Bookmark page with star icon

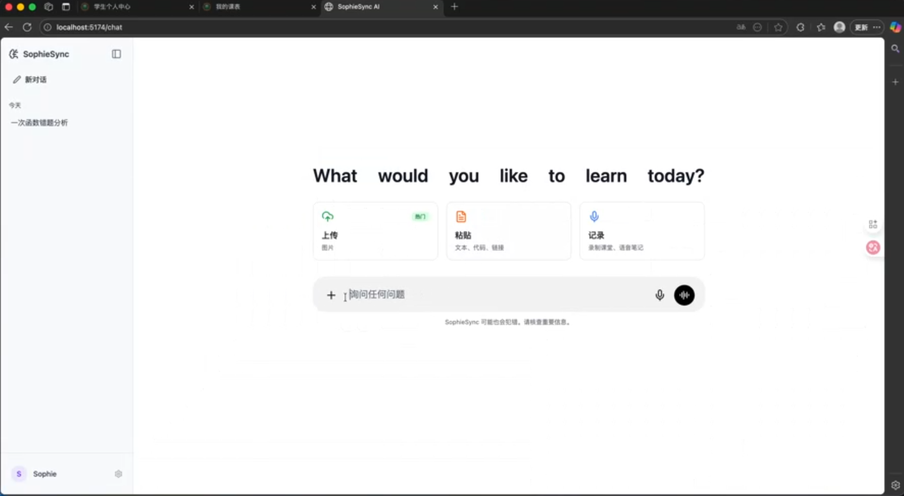coord(778,27)
